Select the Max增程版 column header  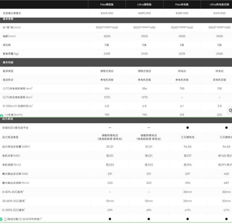pyautogui.click(x=107, y=4)
